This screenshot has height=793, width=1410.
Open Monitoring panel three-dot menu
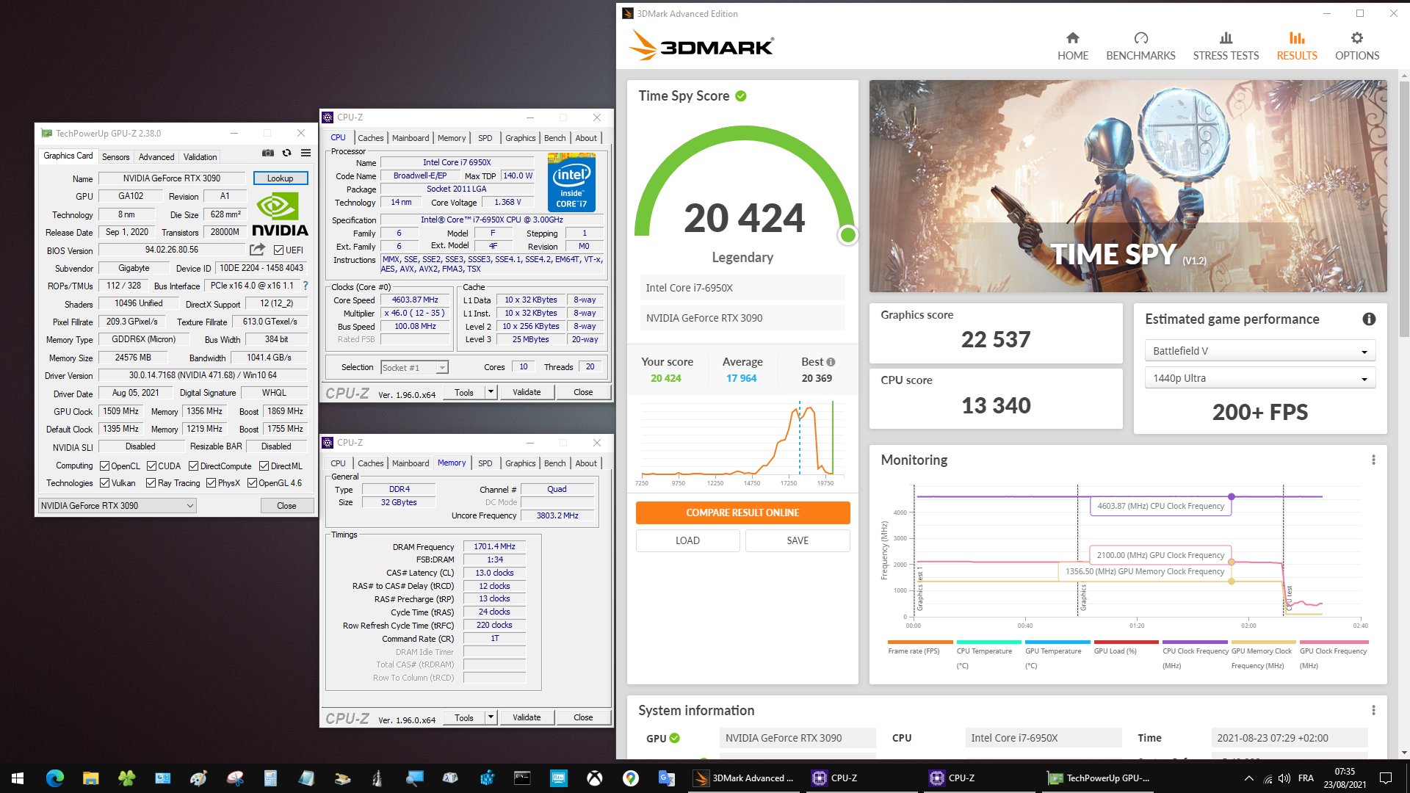tap(1373, 460)
